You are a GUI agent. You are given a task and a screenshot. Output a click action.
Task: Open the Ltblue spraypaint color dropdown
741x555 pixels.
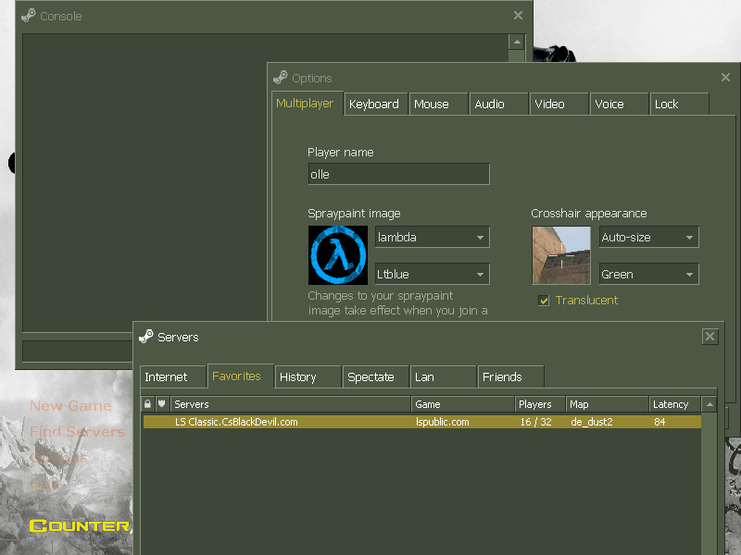point(432,275)
